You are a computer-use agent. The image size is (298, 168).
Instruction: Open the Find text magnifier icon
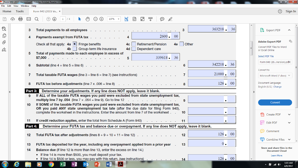pos(36,19)
